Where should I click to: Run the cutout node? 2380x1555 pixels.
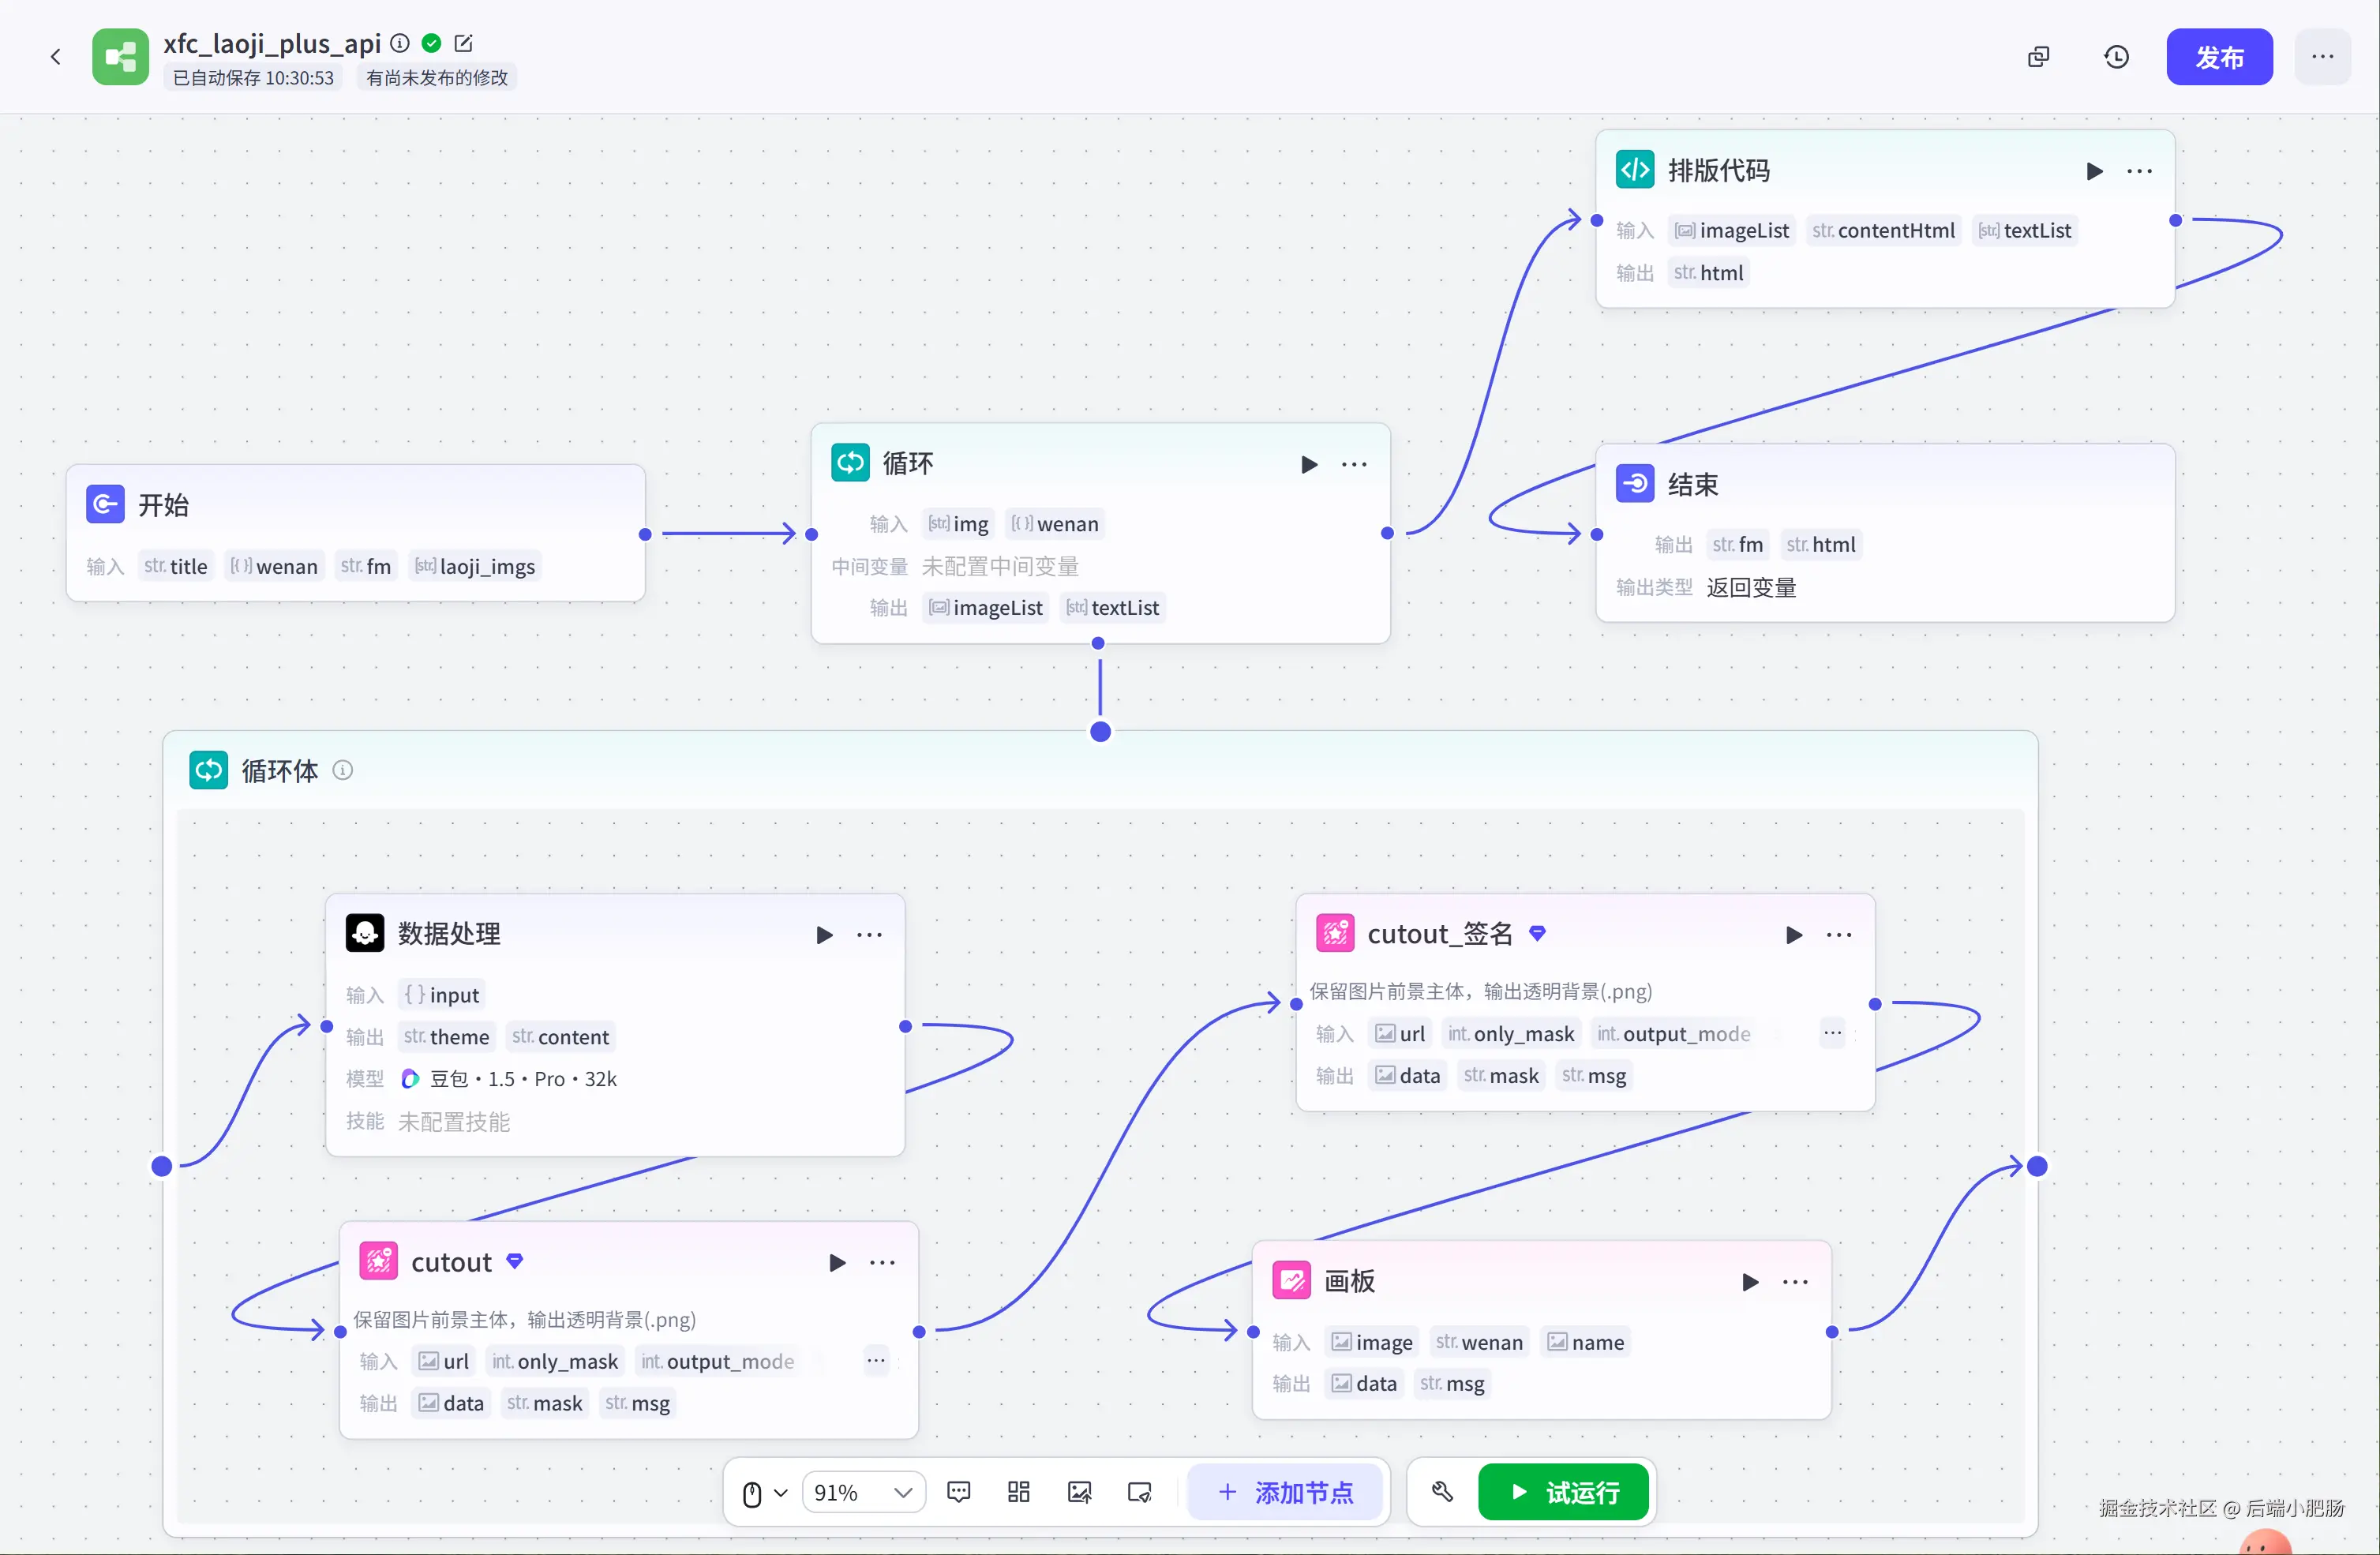pyautogui.click(x=837, y=1263)
